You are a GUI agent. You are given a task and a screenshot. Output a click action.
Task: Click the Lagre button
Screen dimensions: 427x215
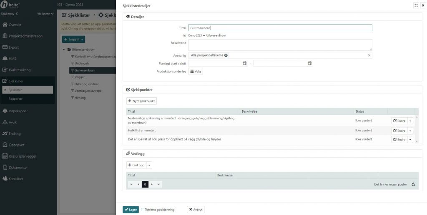coord(131,210)
